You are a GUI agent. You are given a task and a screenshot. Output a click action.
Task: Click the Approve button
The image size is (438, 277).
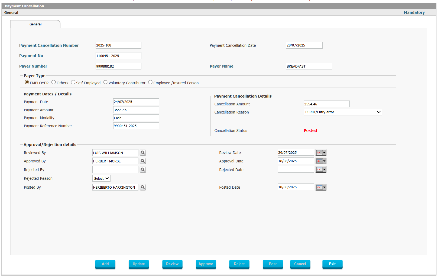click(206, 264)
